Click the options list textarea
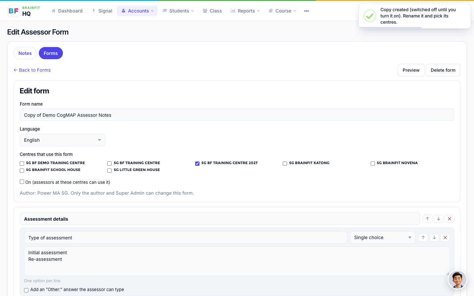The image size is (474, 296). tap(237, 261)
